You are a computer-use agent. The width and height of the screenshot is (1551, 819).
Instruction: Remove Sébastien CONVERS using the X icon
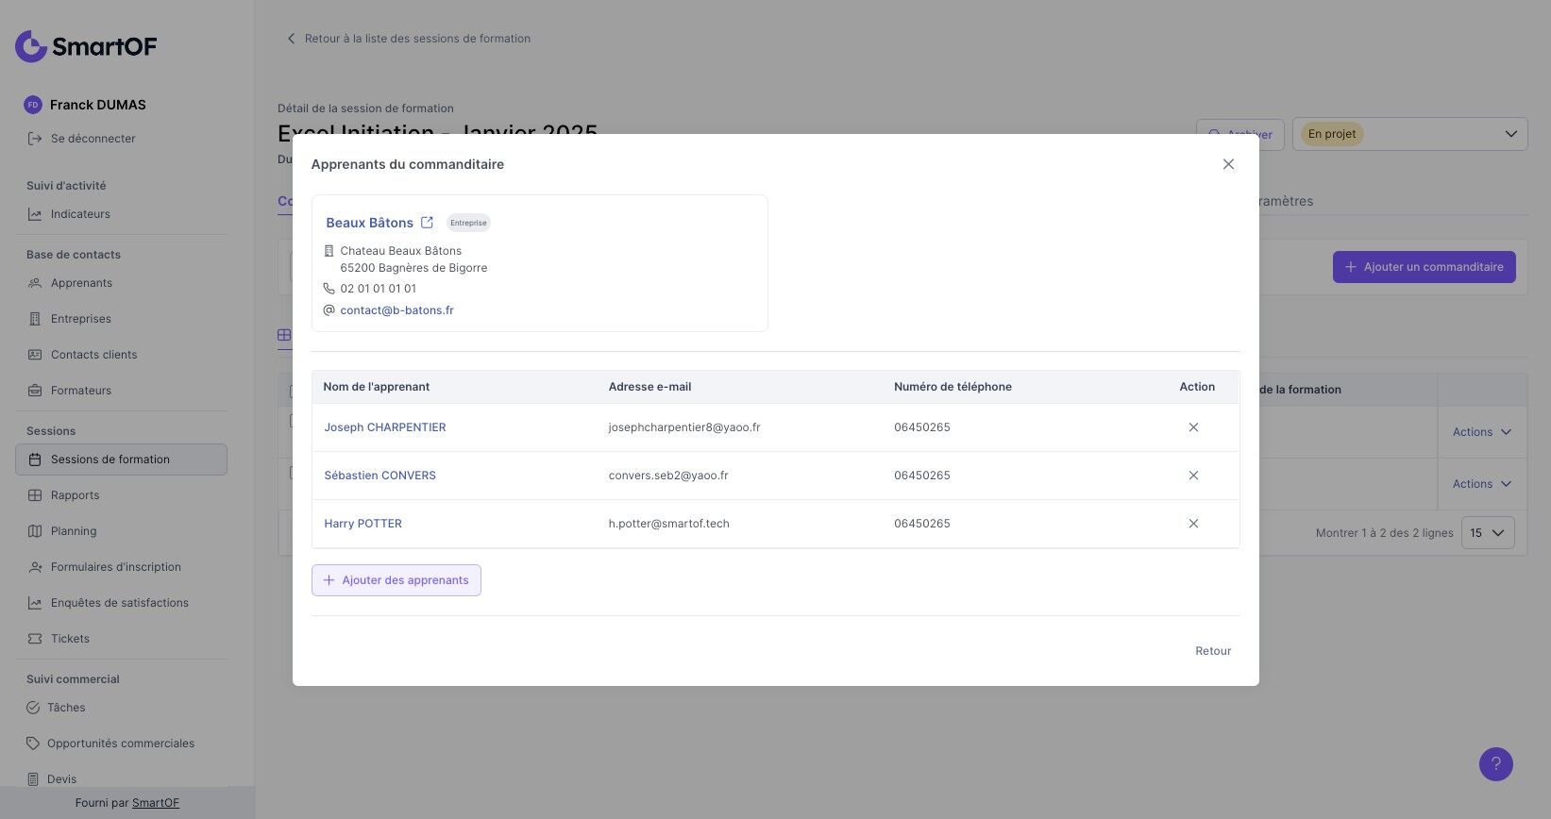pos(1193,476)
